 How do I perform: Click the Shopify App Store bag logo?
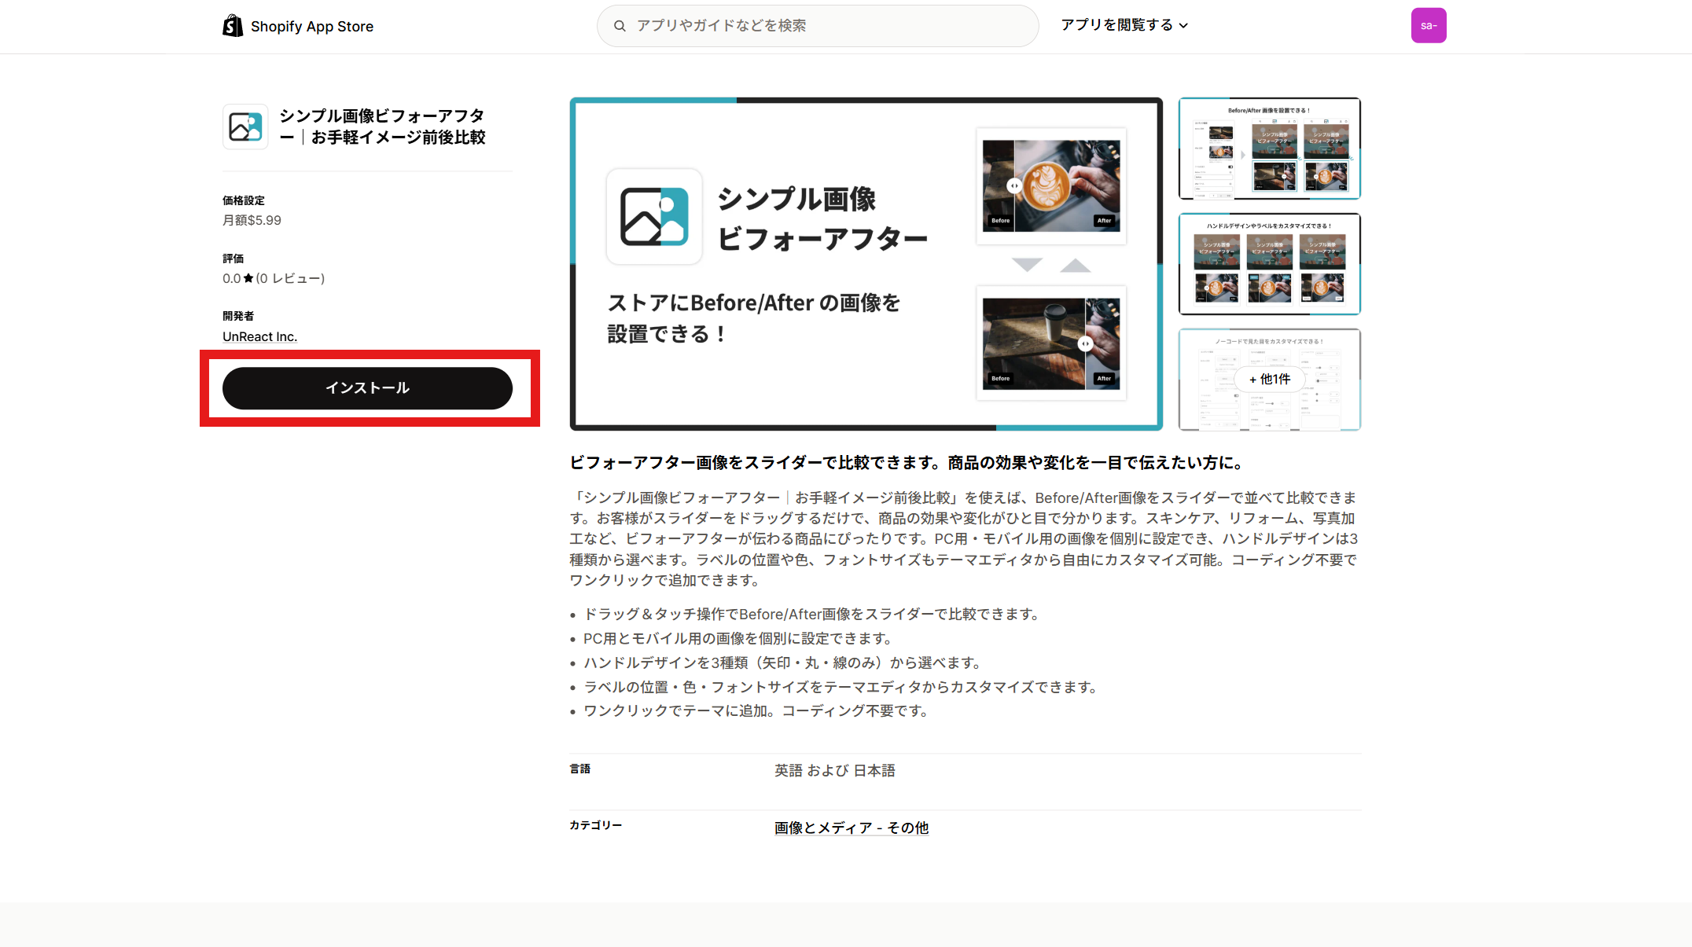232,25
